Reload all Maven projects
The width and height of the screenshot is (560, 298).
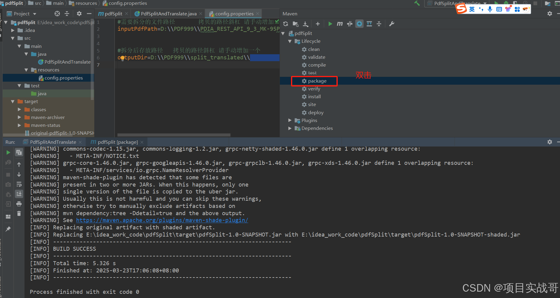point(286,24)
